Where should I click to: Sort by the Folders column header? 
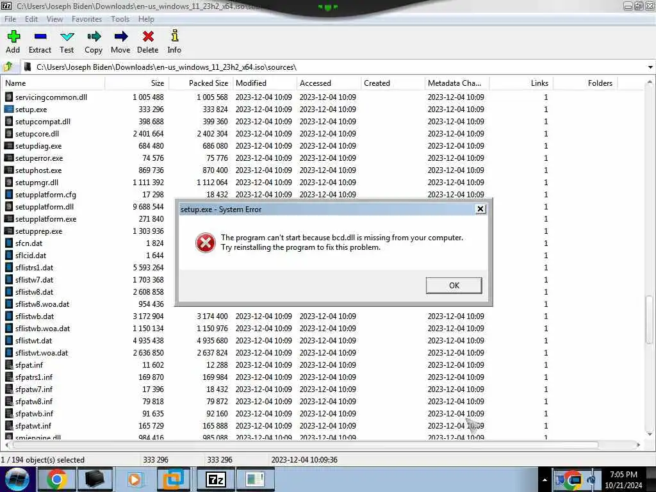(586, 83)
